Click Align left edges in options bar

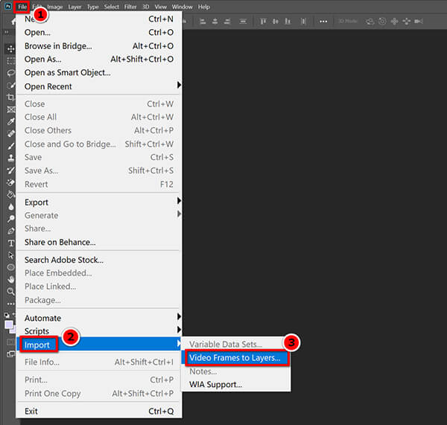click(x=203, y=21)
